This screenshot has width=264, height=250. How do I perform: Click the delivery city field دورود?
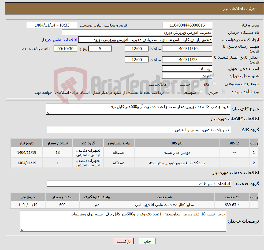click(x=187, y=76)
